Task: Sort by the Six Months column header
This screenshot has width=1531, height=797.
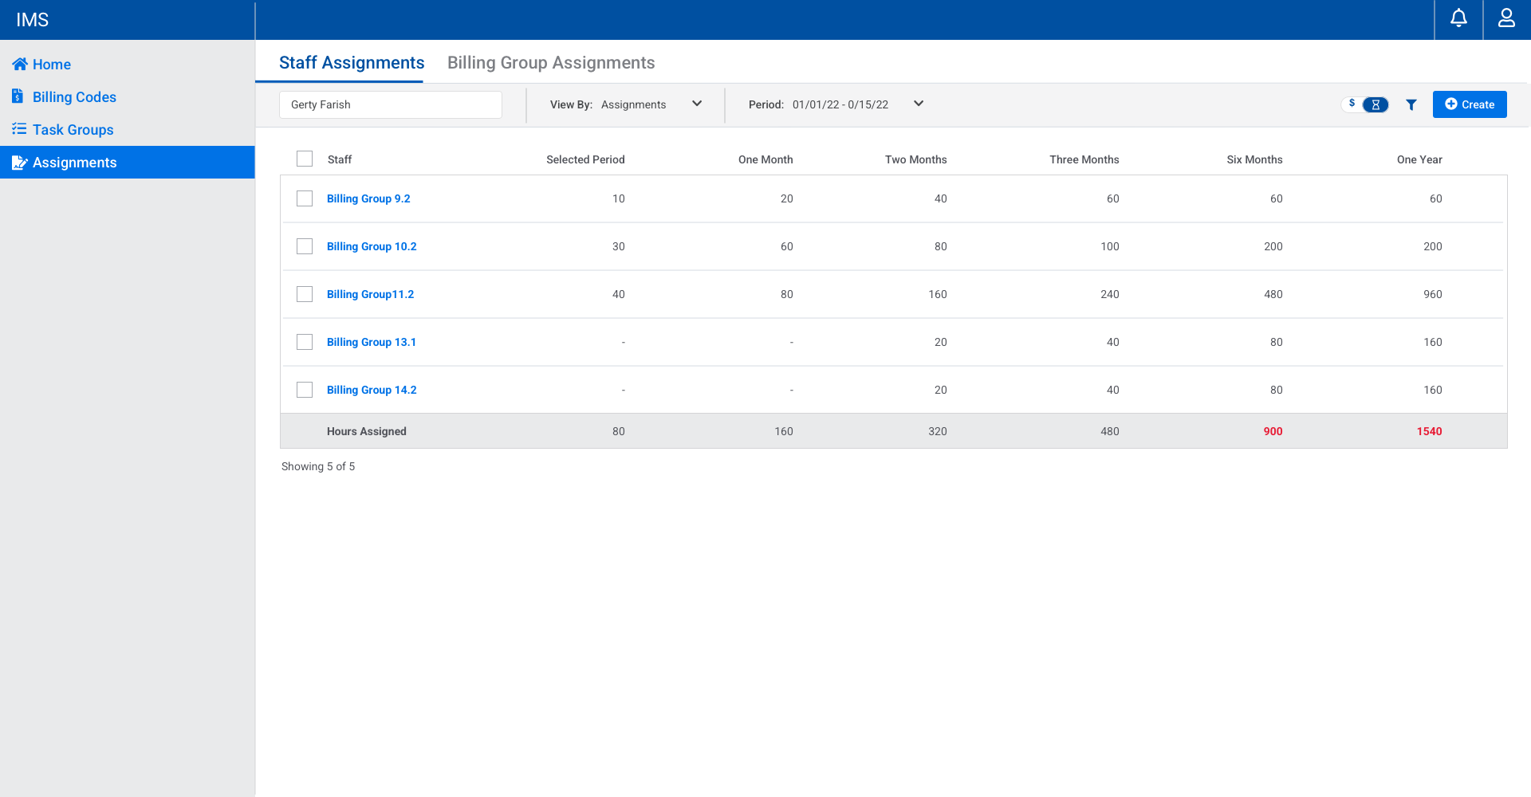Action: click(x=1254, y=159)
